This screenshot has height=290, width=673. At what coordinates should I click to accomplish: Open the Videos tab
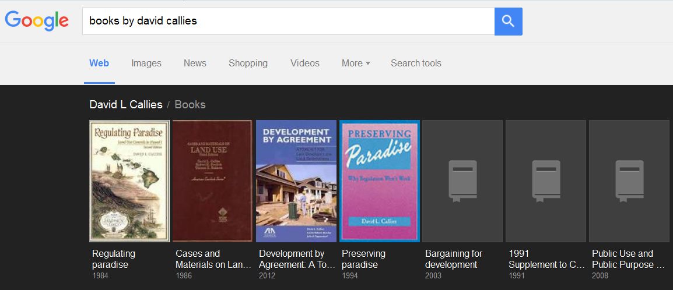coord(305,63)
